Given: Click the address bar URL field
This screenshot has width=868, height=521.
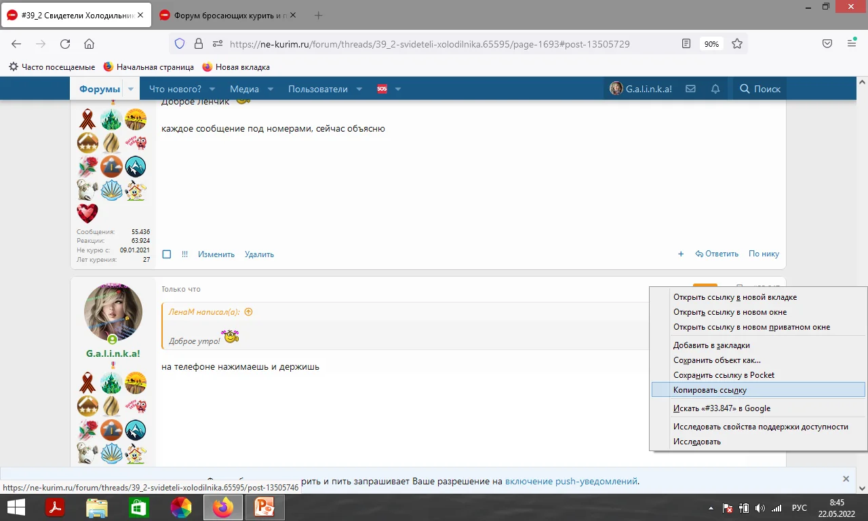Looking at the screenshot, I should tap(430, 44).
